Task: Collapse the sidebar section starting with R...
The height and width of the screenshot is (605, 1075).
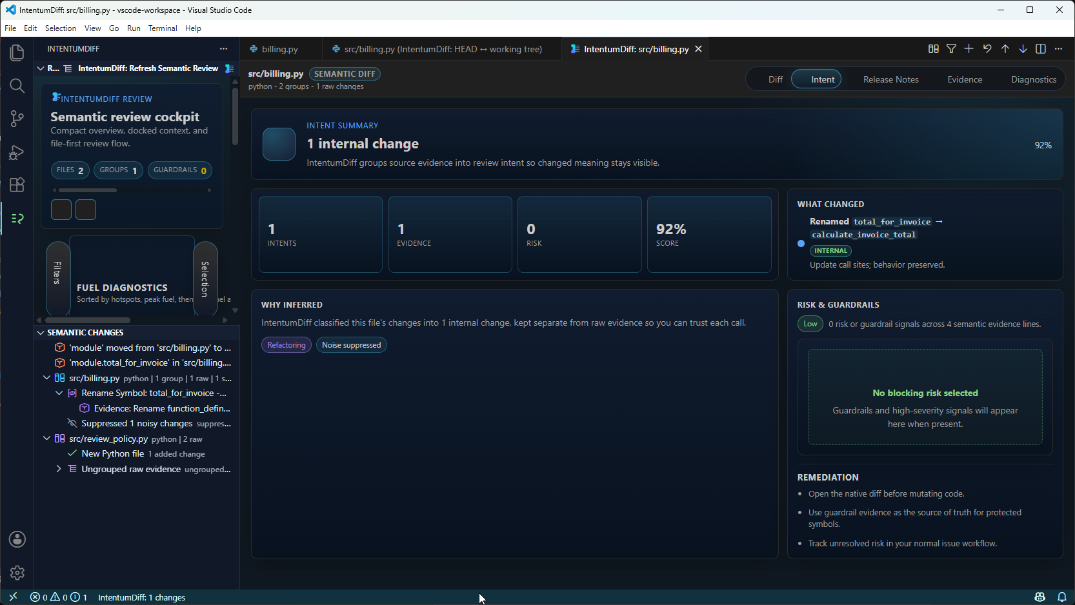Action: pyautogui.click(x=41, y=68)
